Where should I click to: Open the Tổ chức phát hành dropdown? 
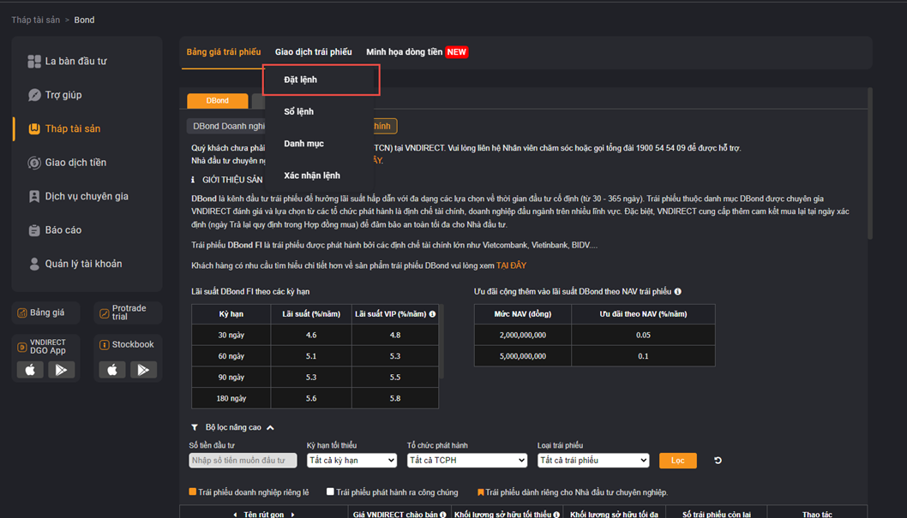pos(467,461)
